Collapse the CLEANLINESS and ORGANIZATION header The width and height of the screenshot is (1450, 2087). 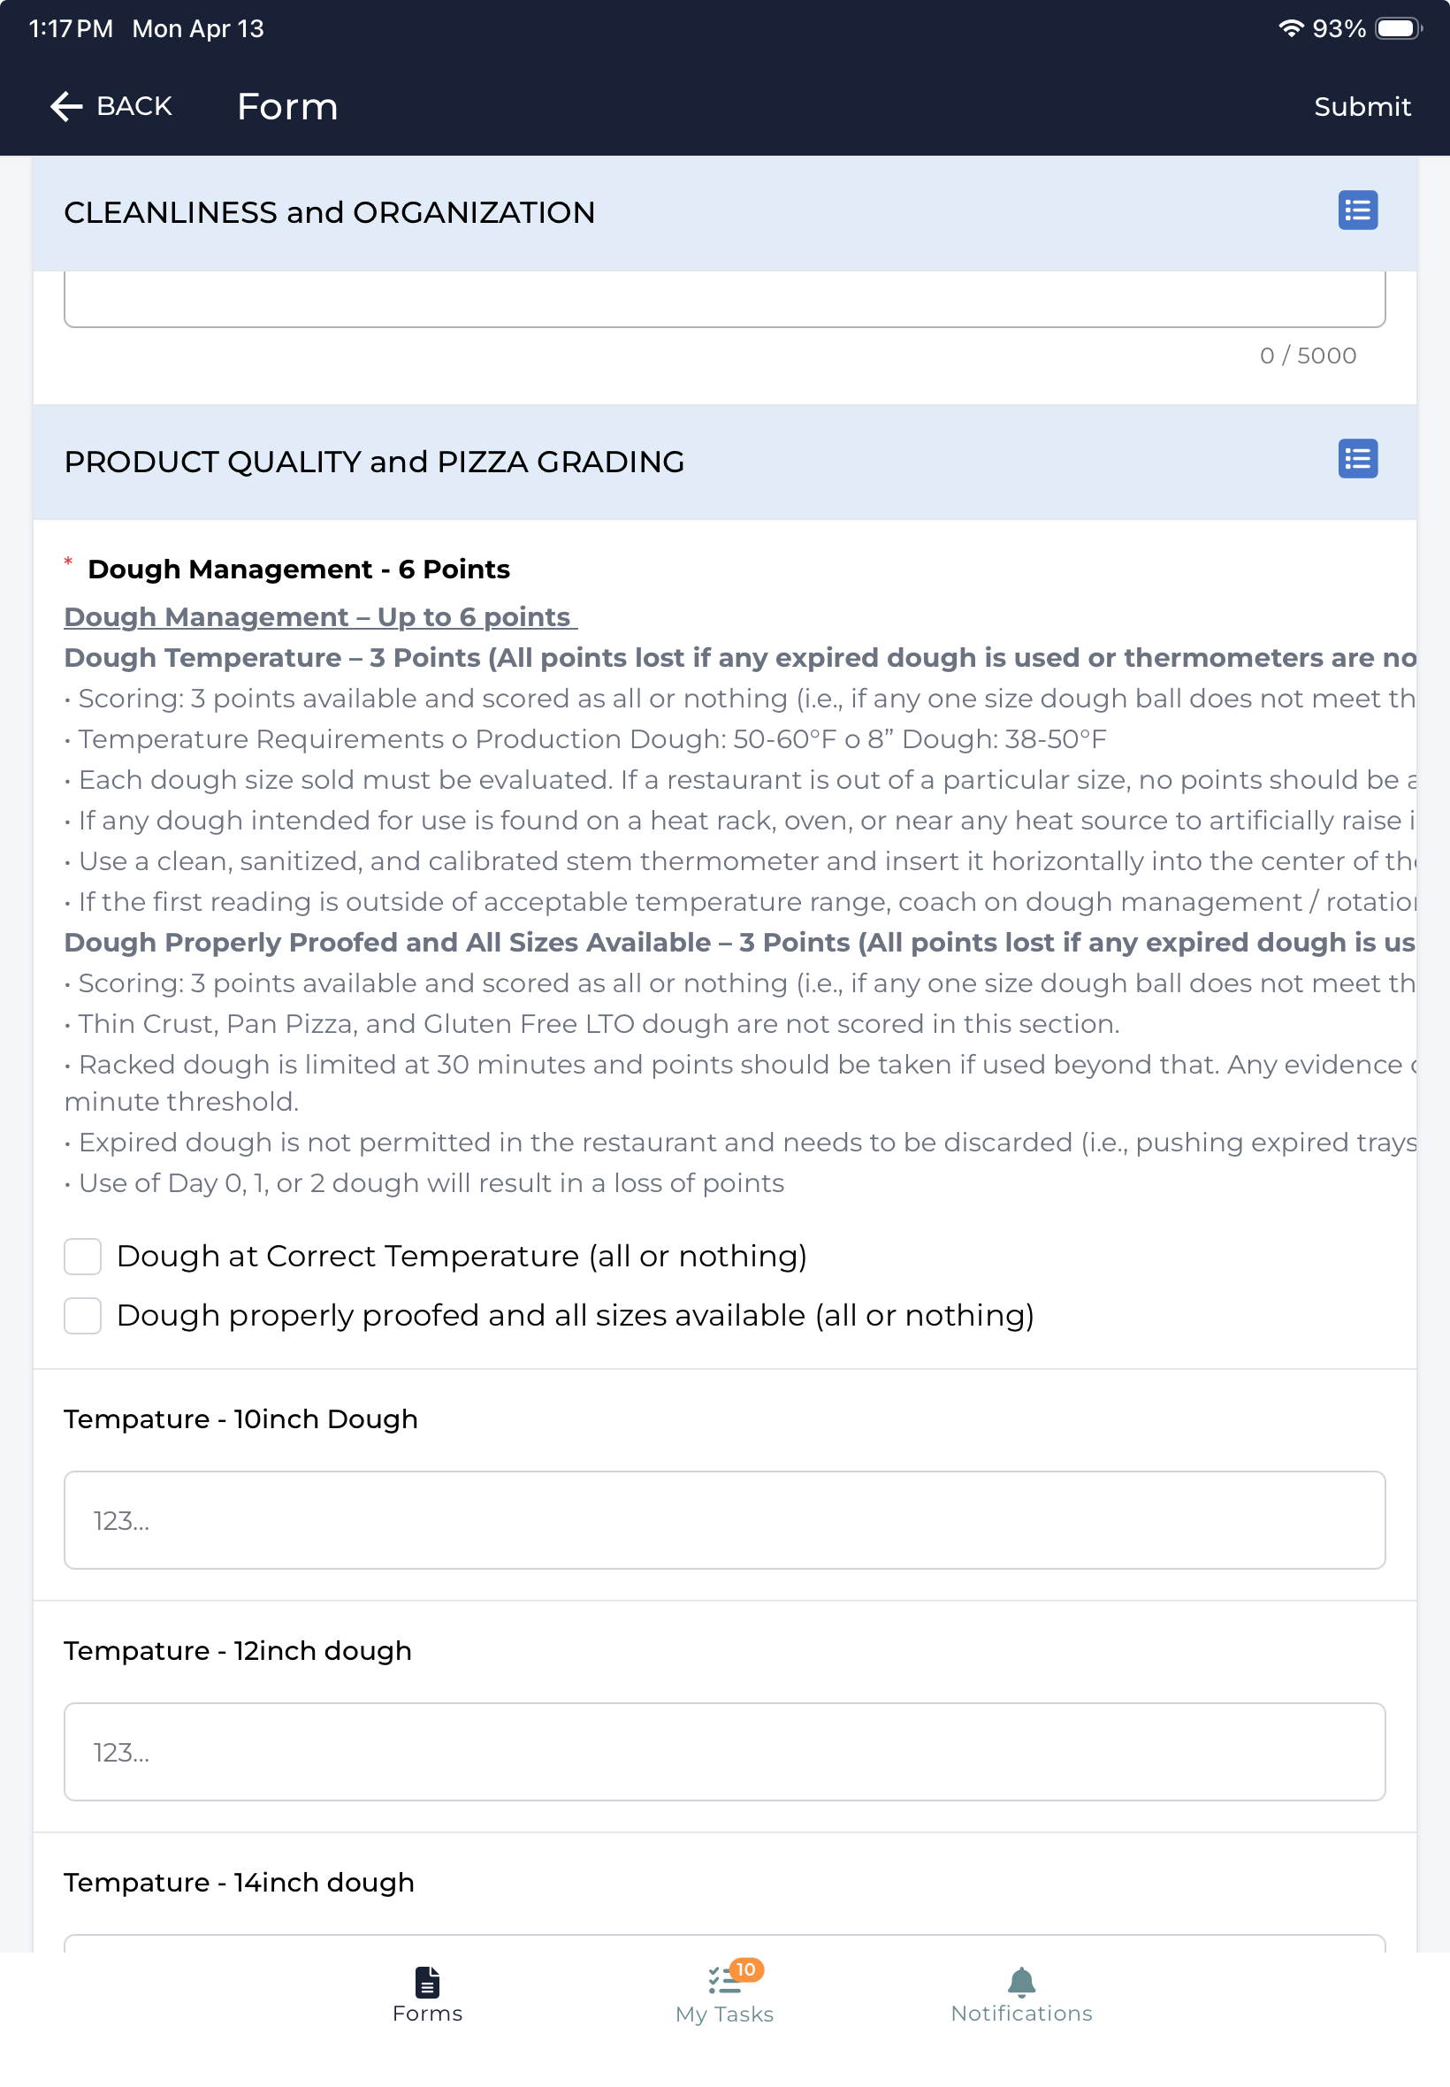(x=724, y=212)
